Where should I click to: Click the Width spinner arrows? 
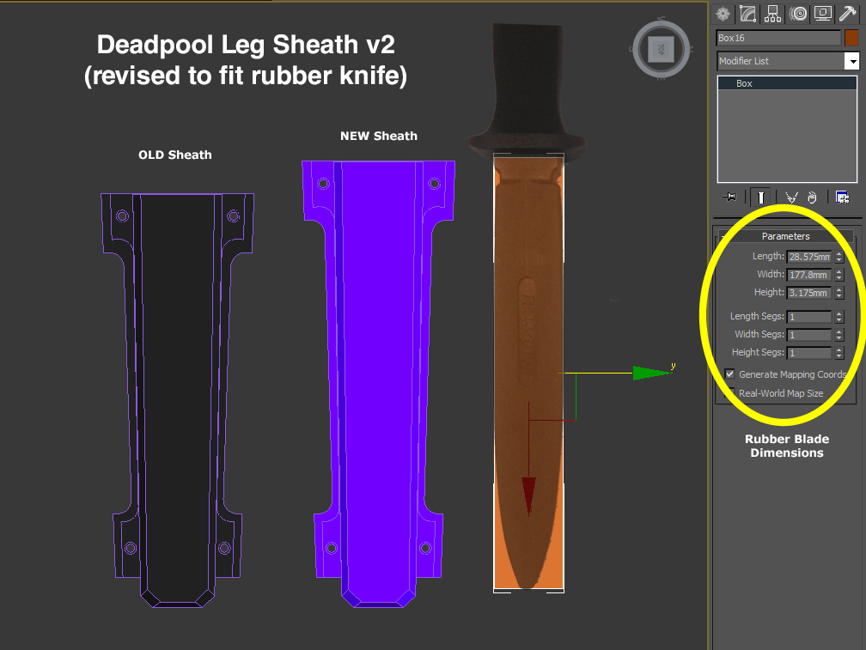[839, 275]
